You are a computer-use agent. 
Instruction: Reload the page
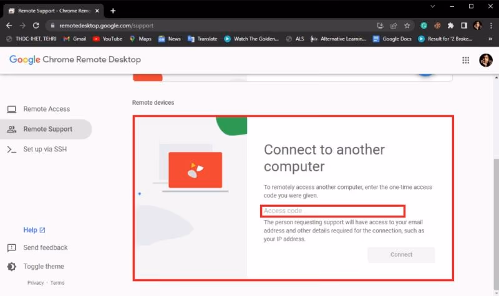tap(36, 26)
